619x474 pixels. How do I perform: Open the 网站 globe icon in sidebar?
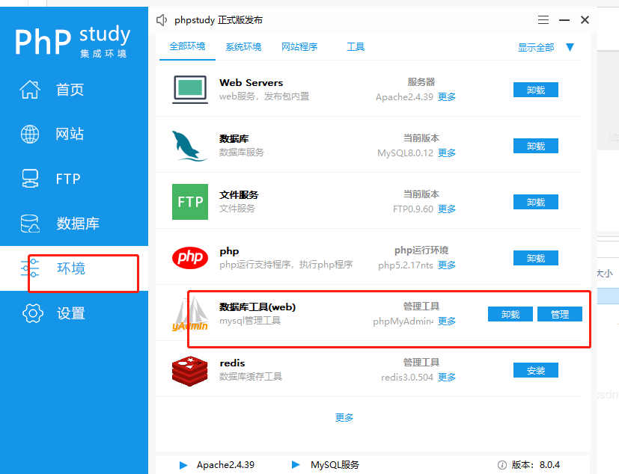(x=30, y=134)
